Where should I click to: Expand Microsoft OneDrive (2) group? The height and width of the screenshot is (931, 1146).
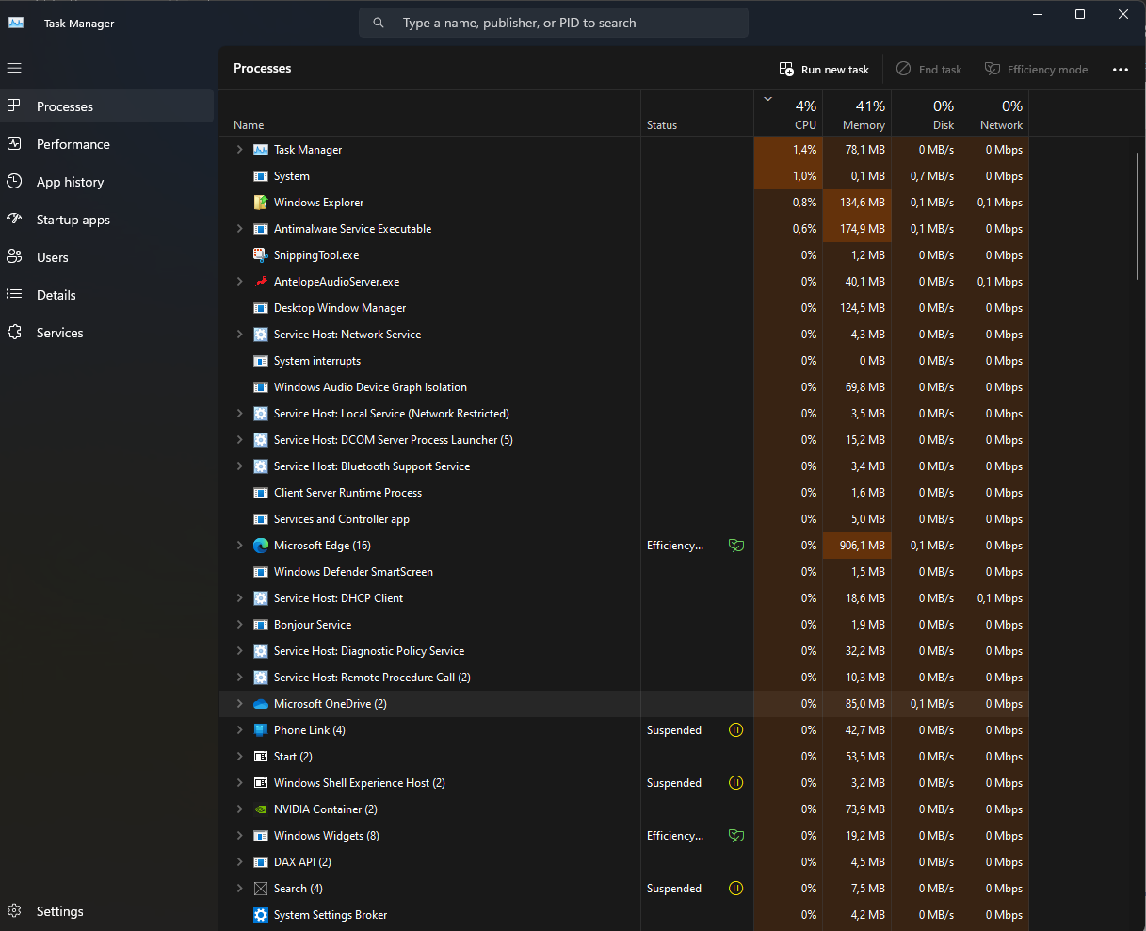(239, 704)
